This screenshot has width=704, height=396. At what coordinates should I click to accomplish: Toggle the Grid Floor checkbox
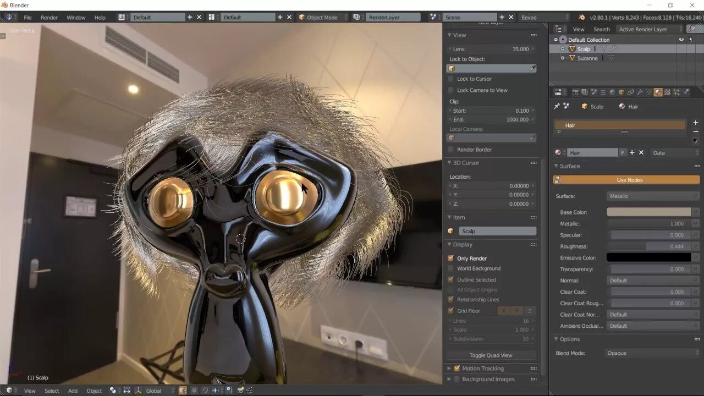tap(451, 311)
